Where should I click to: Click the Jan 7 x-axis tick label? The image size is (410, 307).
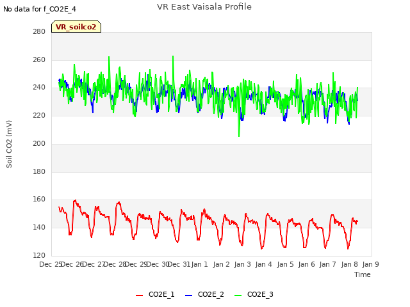click(x=327, y=264)
